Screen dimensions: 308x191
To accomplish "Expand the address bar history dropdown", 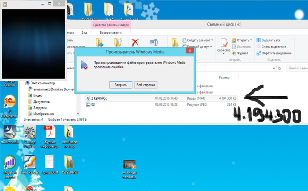I will click(x=274, y=68).
